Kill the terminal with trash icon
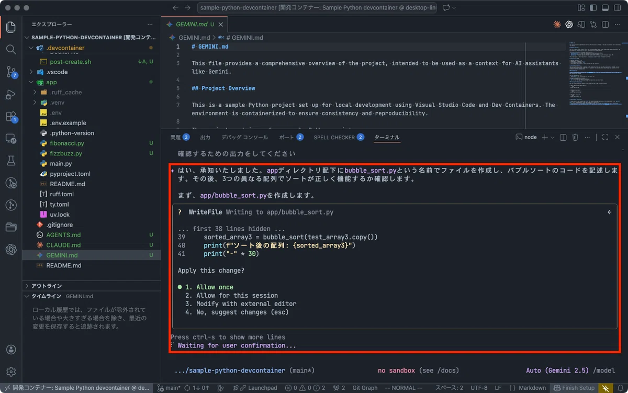The image size is (628, 393). click(x=575, y=137)
